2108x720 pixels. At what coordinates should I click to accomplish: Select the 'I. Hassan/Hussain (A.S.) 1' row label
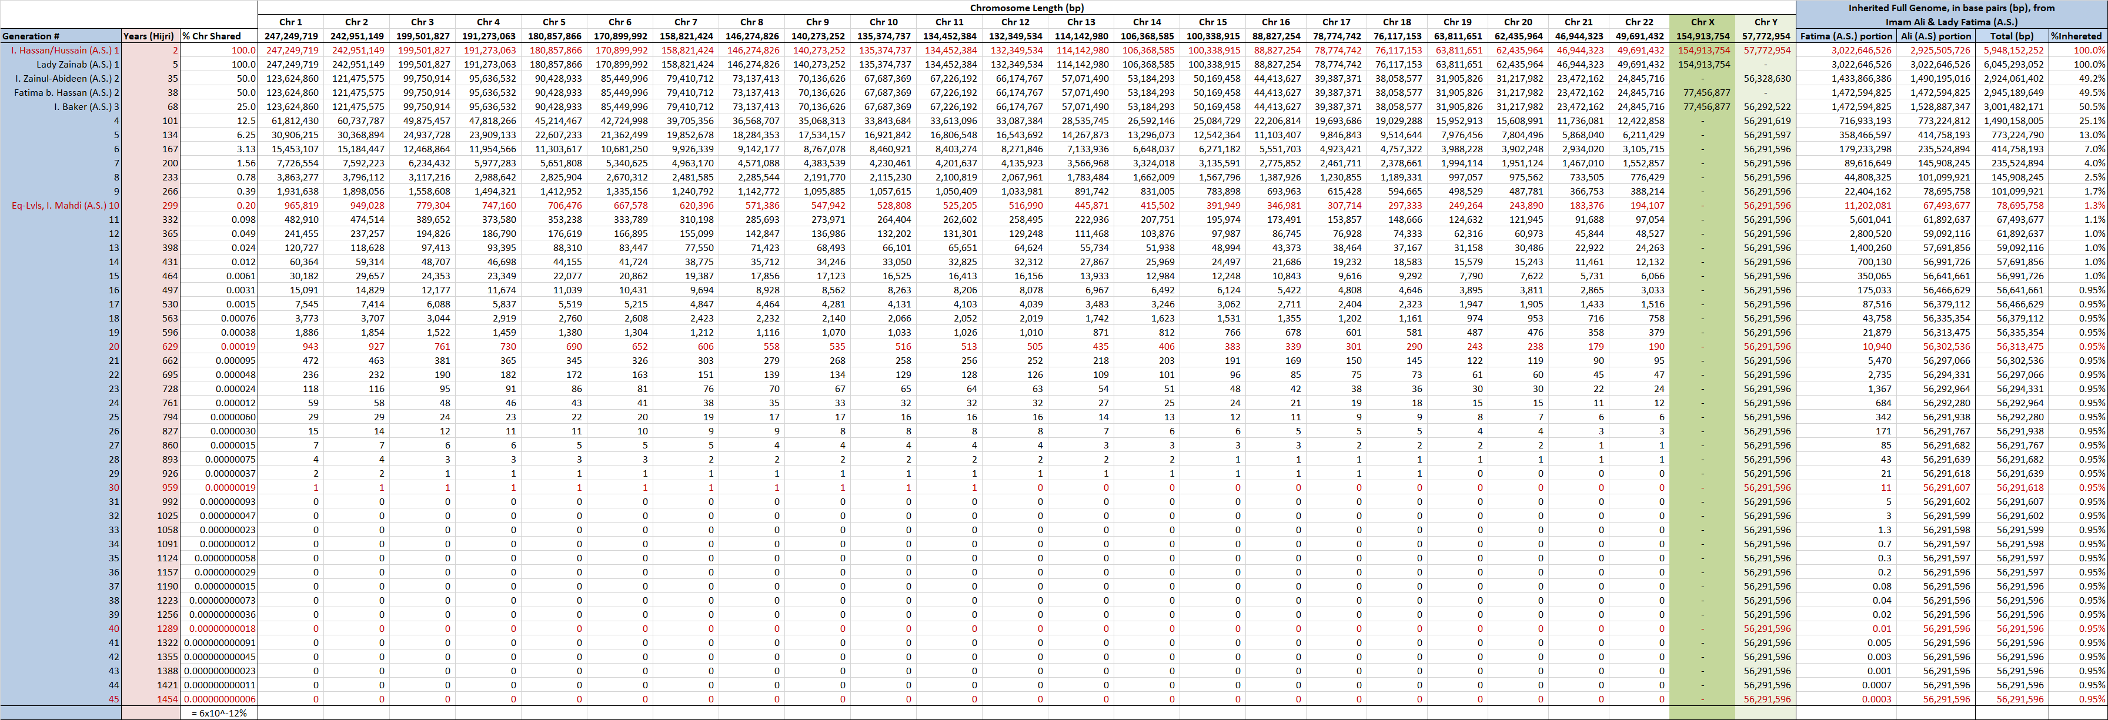pyautogui.click(x=65, y=50)
